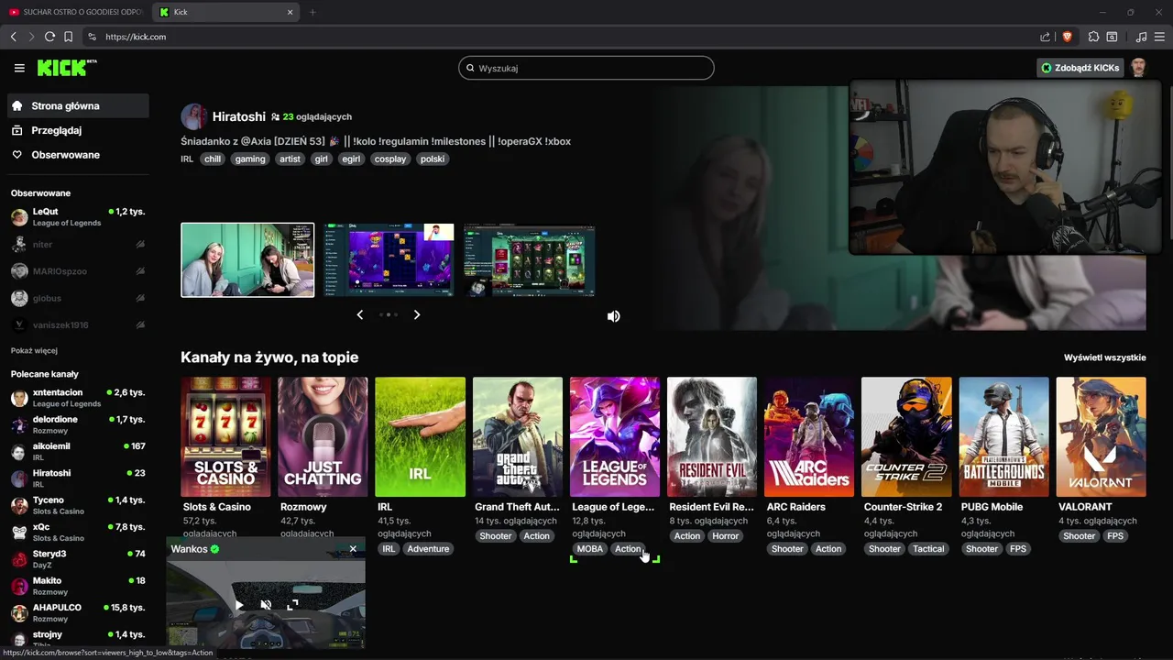Select third featured stream thumbnail
This screenshot has width=1173, height=660.
(x=530, y=260)
